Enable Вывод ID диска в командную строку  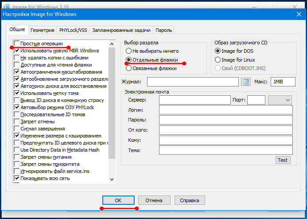pyautogui.click(x=17, y=100)
